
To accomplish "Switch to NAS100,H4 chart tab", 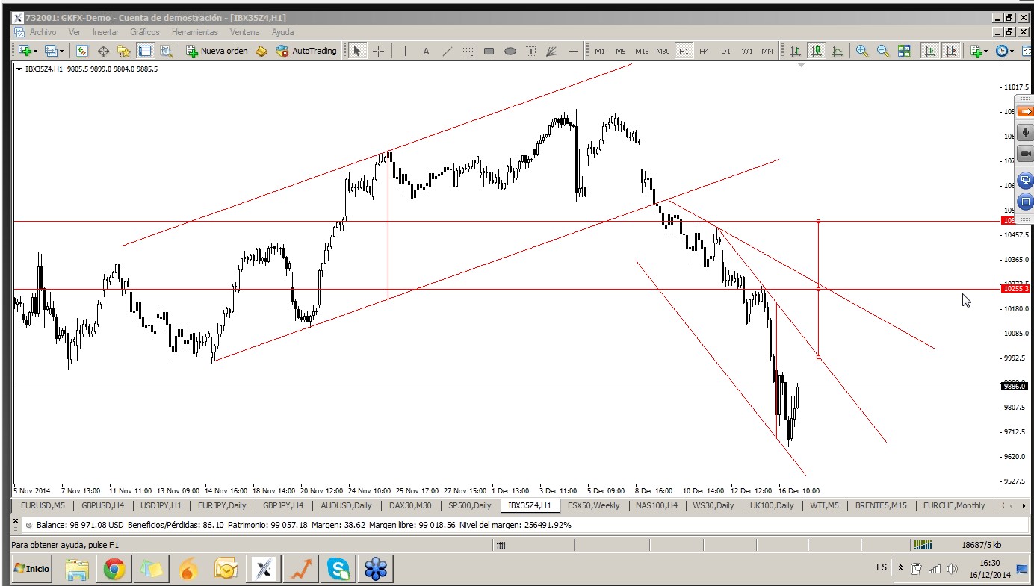I will click(657, 505).
